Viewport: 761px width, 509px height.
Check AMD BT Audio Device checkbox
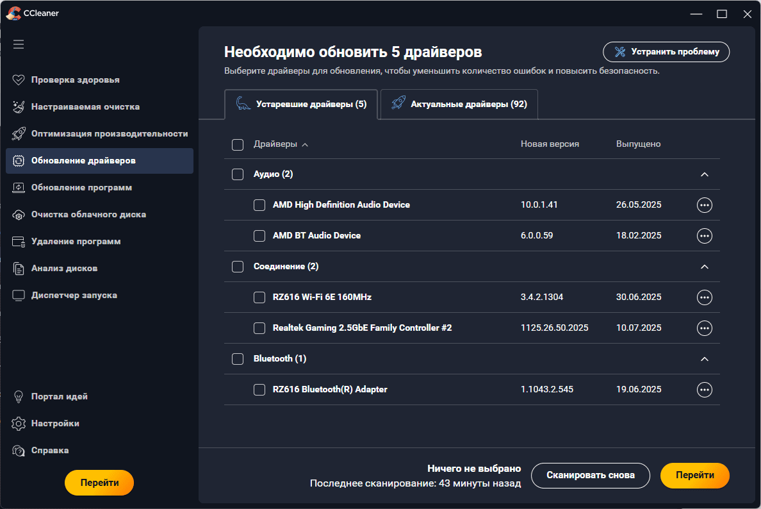pos(259,235)
